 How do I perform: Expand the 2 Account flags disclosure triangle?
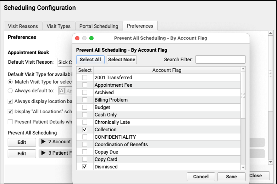tap(44, 142)
